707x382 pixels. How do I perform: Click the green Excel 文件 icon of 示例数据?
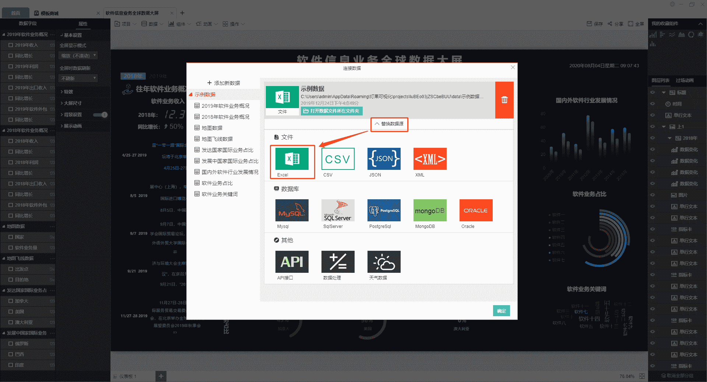tap(282, 97)
